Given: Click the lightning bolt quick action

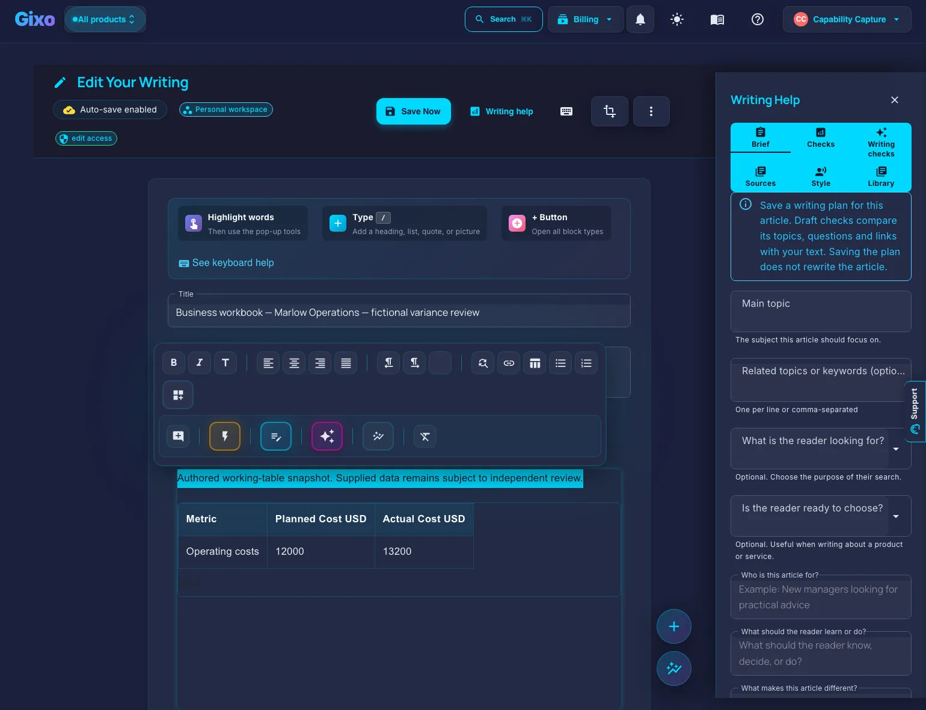Looking at the screenshot, I should [225, 436].
